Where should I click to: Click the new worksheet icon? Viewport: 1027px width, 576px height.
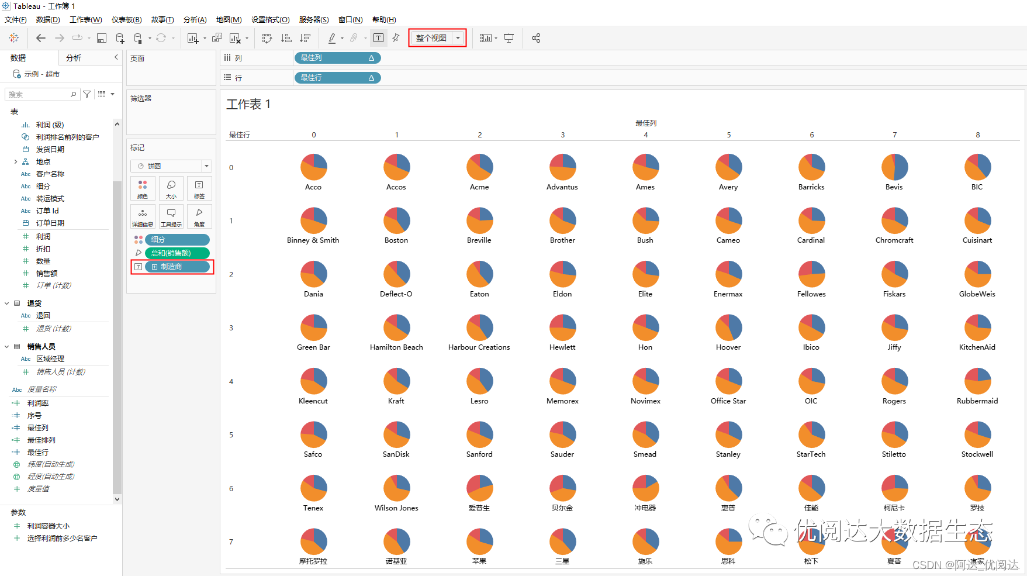pos(192,38)
